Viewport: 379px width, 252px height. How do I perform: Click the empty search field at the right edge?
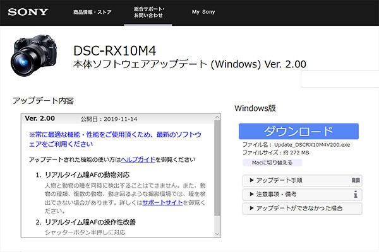click(x=340, y=79)
